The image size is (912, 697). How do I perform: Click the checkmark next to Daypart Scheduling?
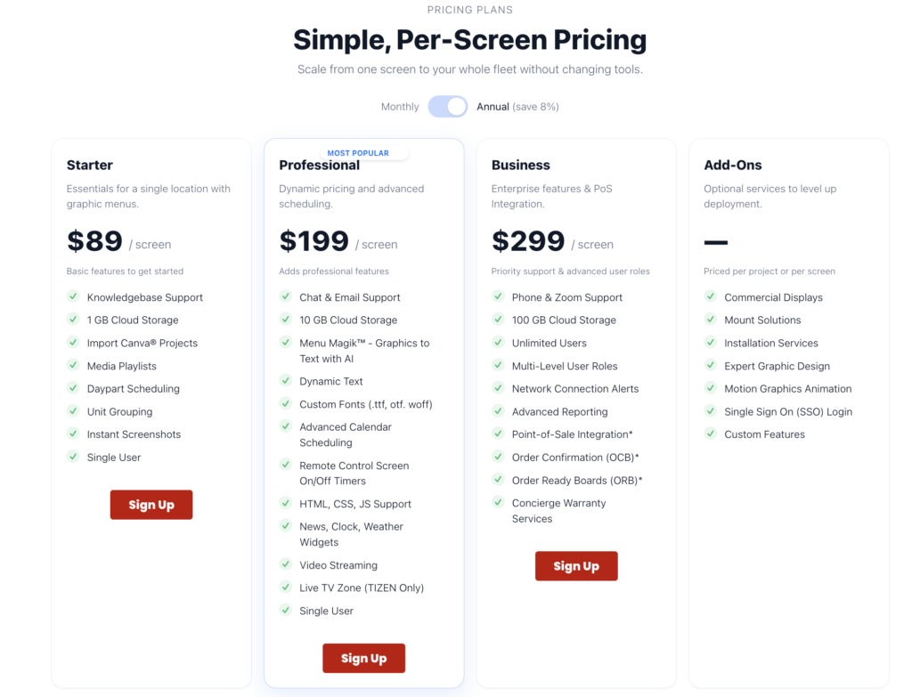pyautogui.click(x=73, y=389)
